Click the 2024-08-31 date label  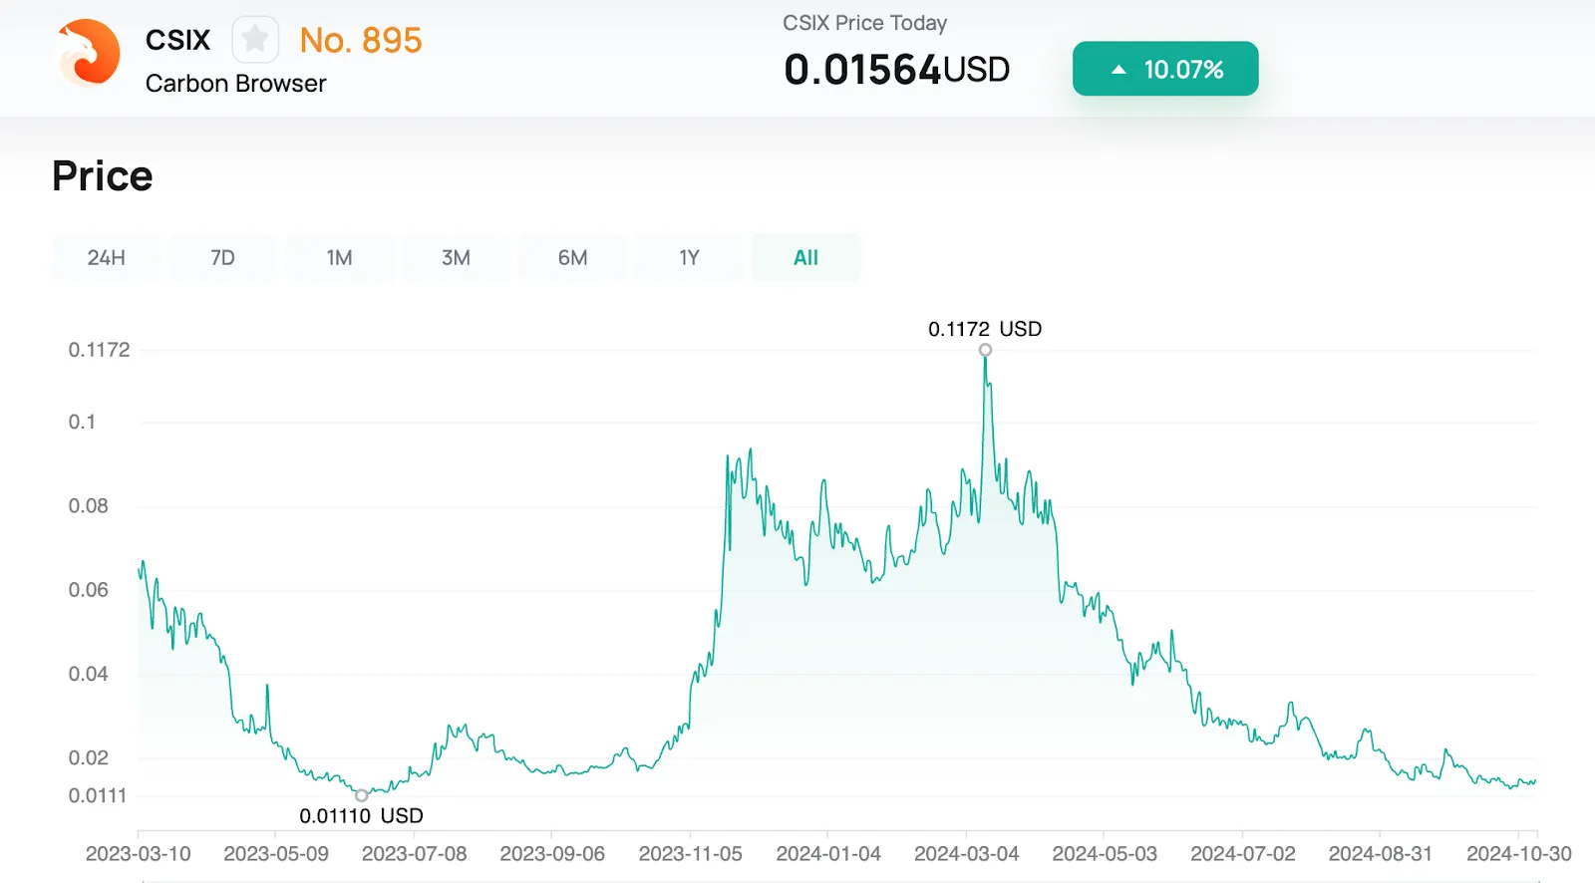point(1380,854)
